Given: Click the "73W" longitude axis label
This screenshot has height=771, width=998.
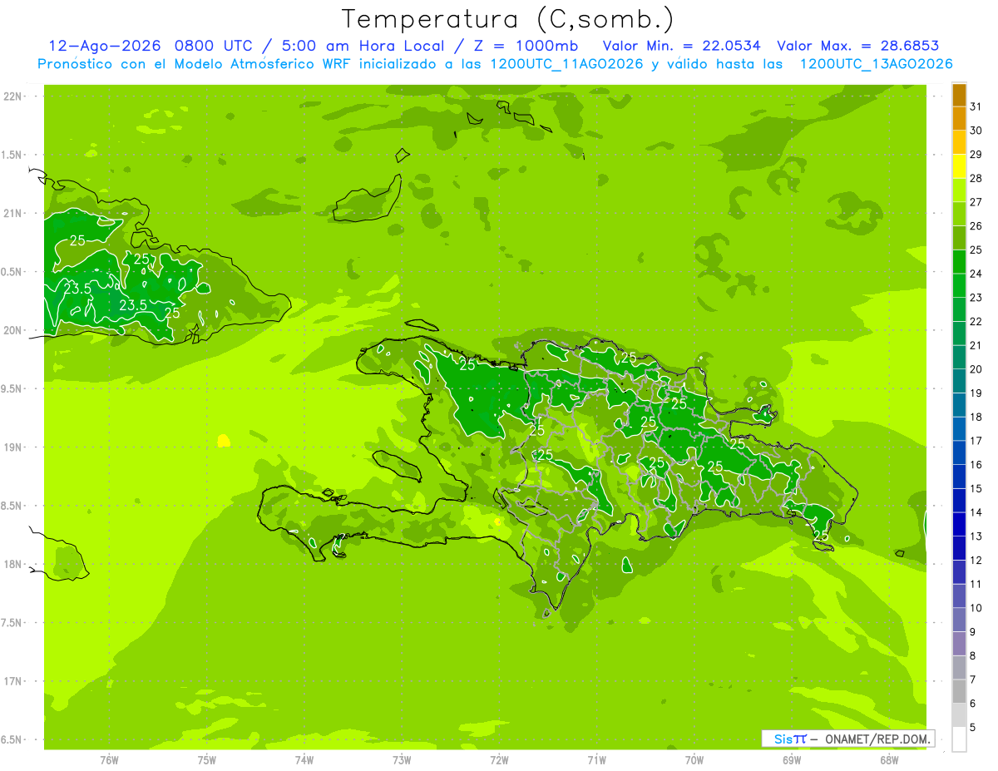Looking at the screenshot, I should [402, 759].
